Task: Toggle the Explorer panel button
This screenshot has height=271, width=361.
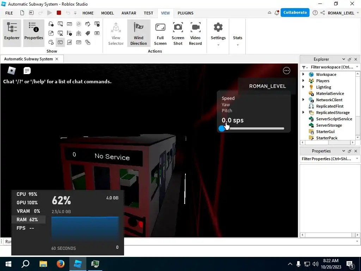Action: (12, 33)
